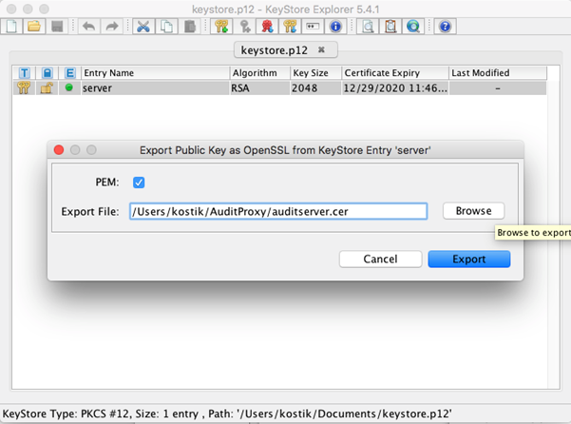571x424 pixels.
Task: Click the blue Export button
Action: pyautogui.click(x=469, y=259)
